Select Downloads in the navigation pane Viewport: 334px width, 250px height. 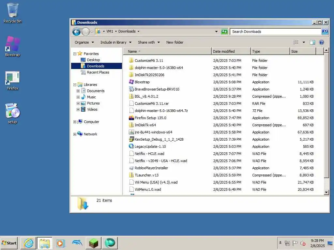(x=97, y=66)
